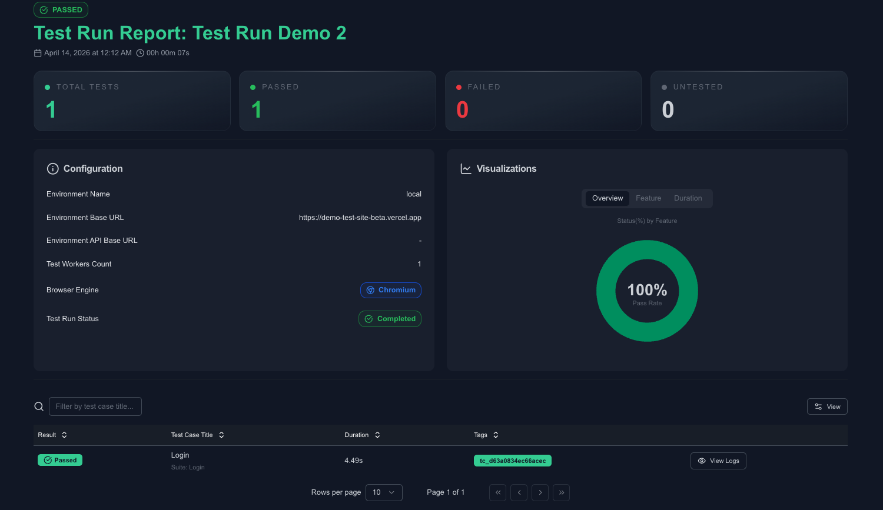Click the calendar icon beside the report date
The height and width of the screenshot is (510, 883).
pos(37,52)
